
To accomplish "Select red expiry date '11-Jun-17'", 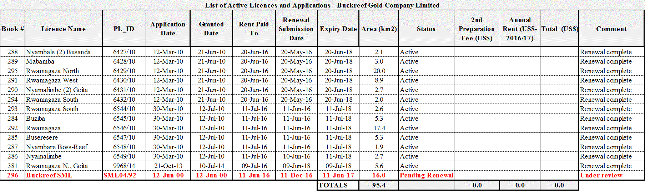I will [338, 175].
